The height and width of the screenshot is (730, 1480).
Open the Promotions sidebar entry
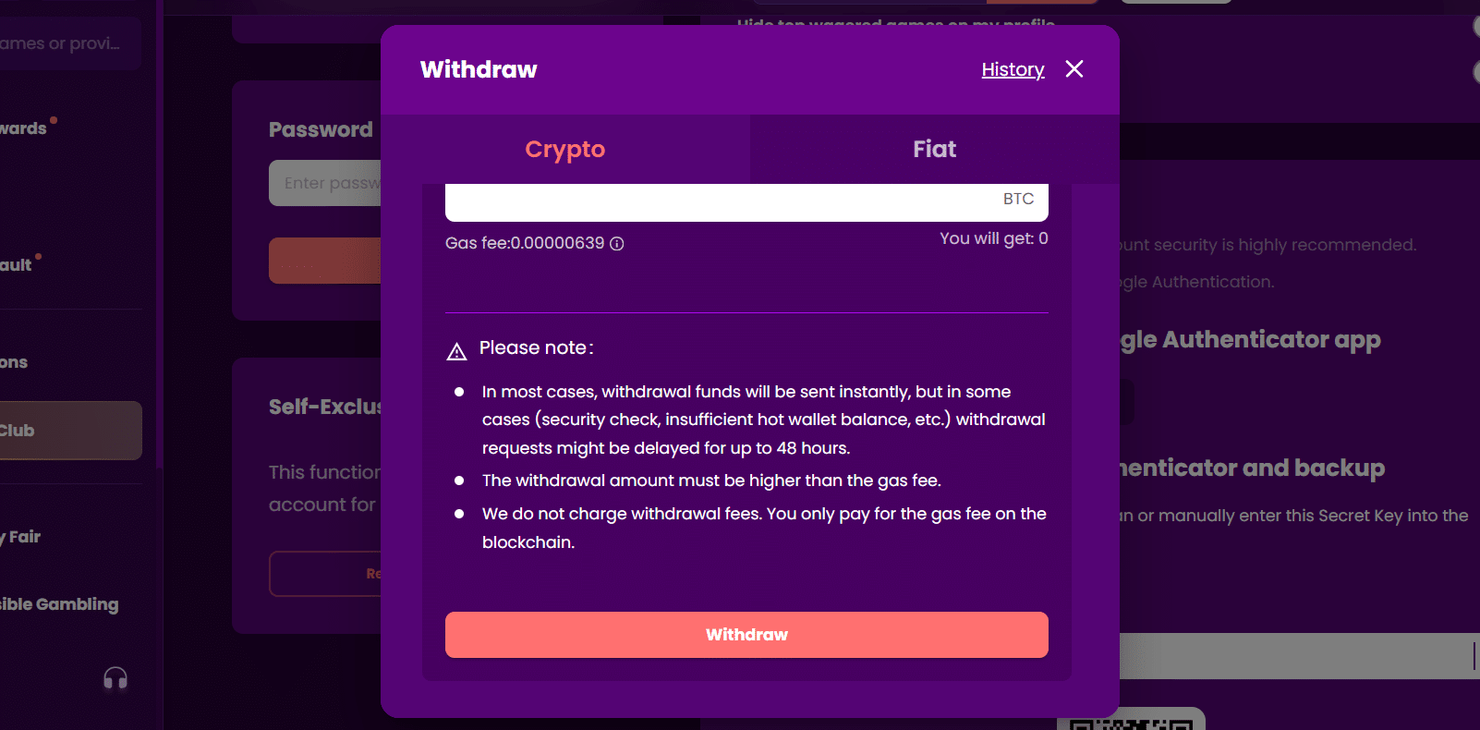13,361
